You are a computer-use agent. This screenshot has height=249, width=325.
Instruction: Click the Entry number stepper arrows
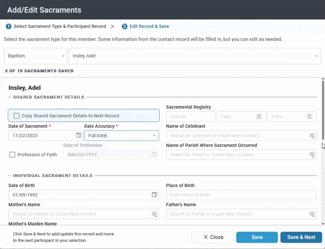tap(310, 116)
